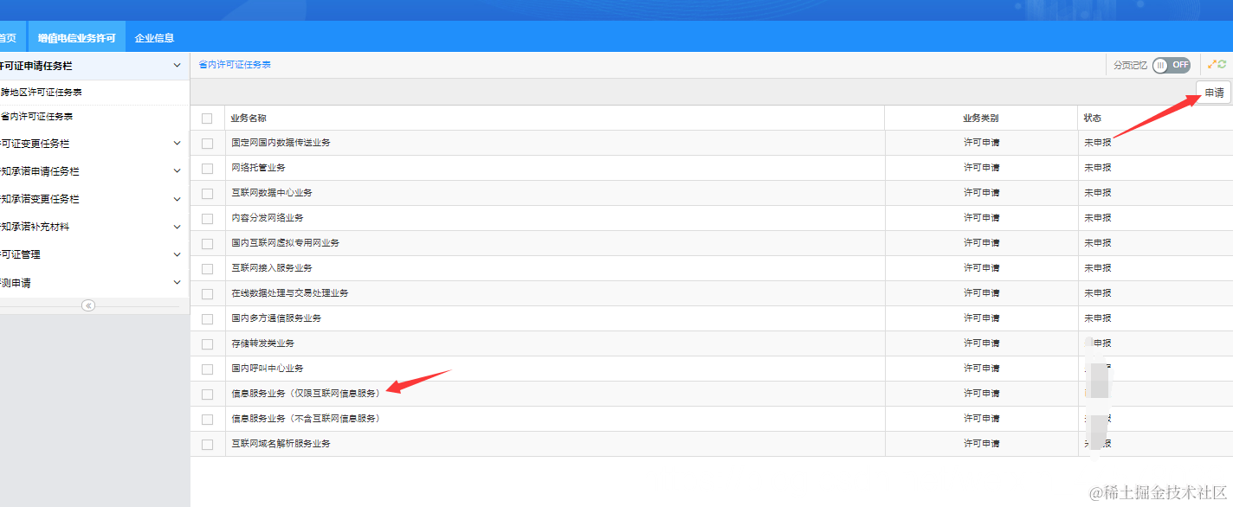Select the 互联网数据中心业务 row name

(x=272, y=193)
